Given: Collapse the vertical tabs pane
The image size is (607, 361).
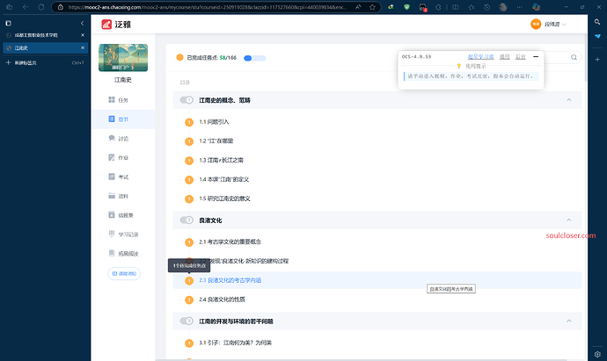Looking at the screenshot, I should tap(82, 23).
